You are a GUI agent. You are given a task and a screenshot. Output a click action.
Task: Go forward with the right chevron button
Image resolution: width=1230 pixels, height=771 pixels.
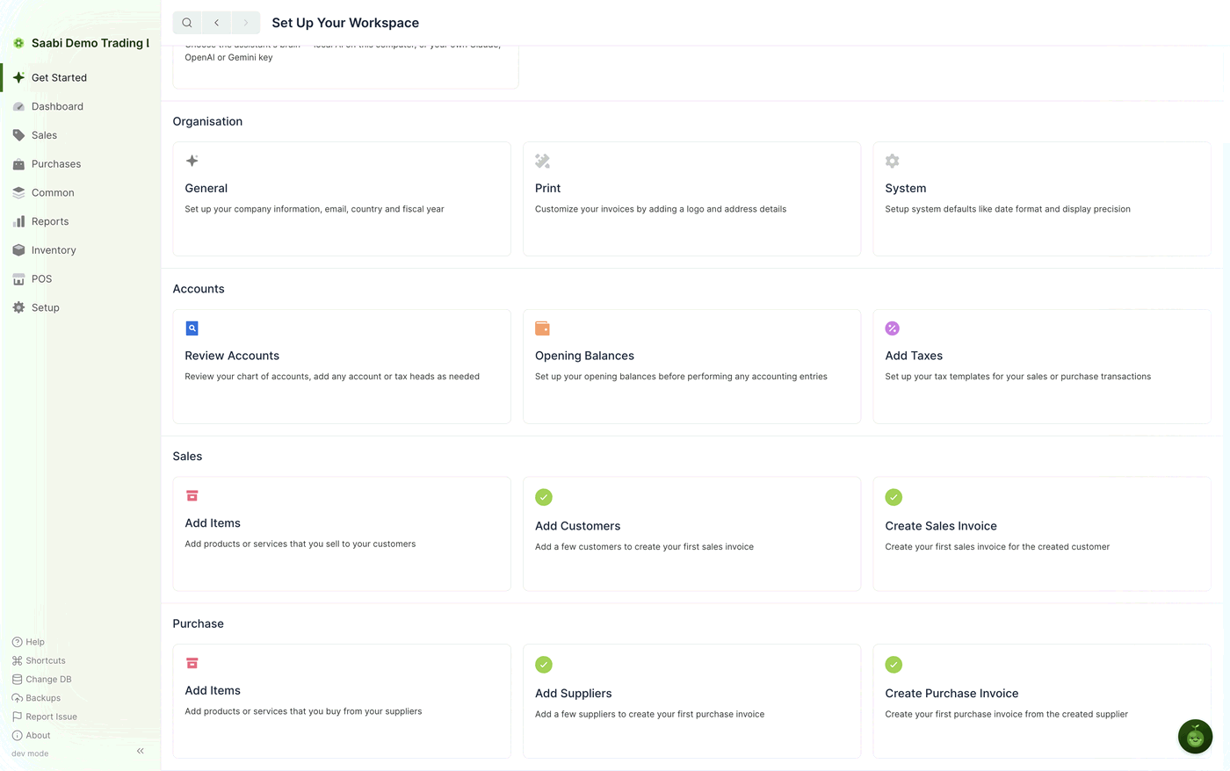(x=245, y=23)
